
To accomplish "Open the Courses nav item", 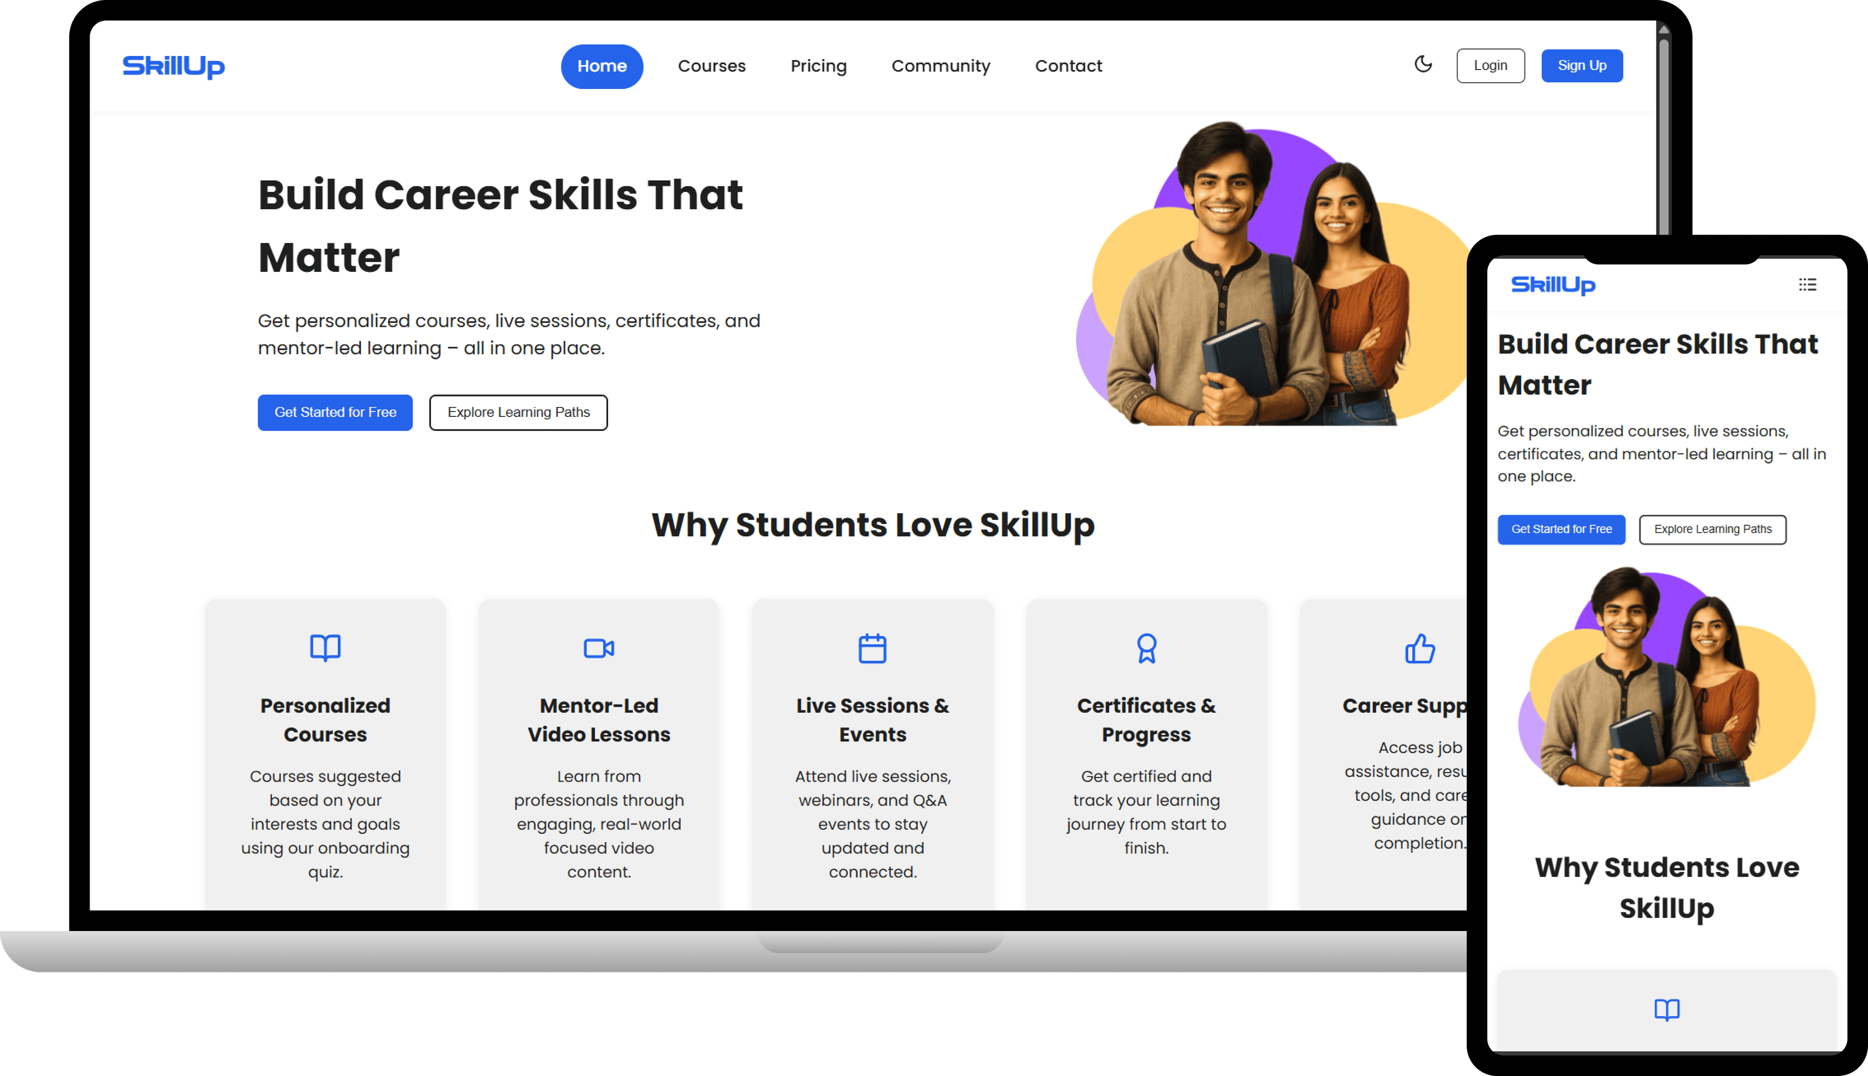I will point(712,66).
